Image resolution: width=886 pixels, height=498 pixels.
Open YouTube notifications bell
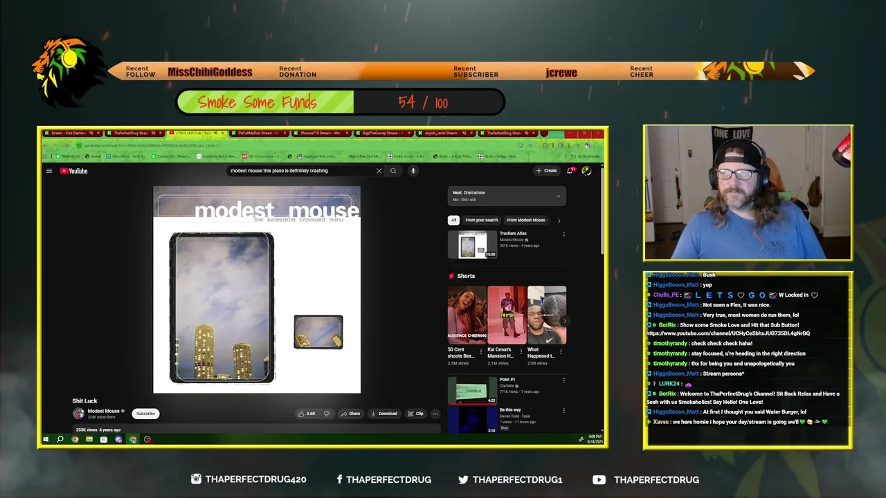(x=571, y=170)
